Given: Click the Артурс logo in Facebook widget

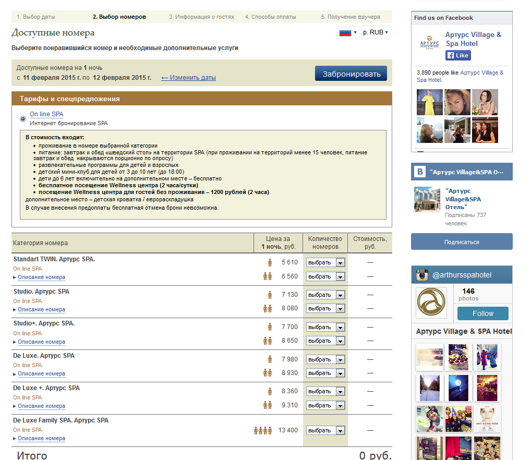Looking at the screenshot, I should [x=429, y=43].
